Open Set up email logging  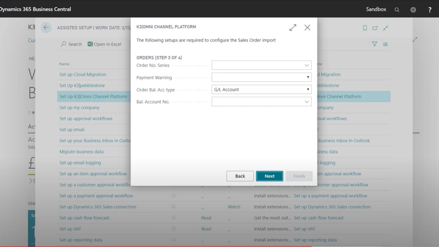(80, 163)
